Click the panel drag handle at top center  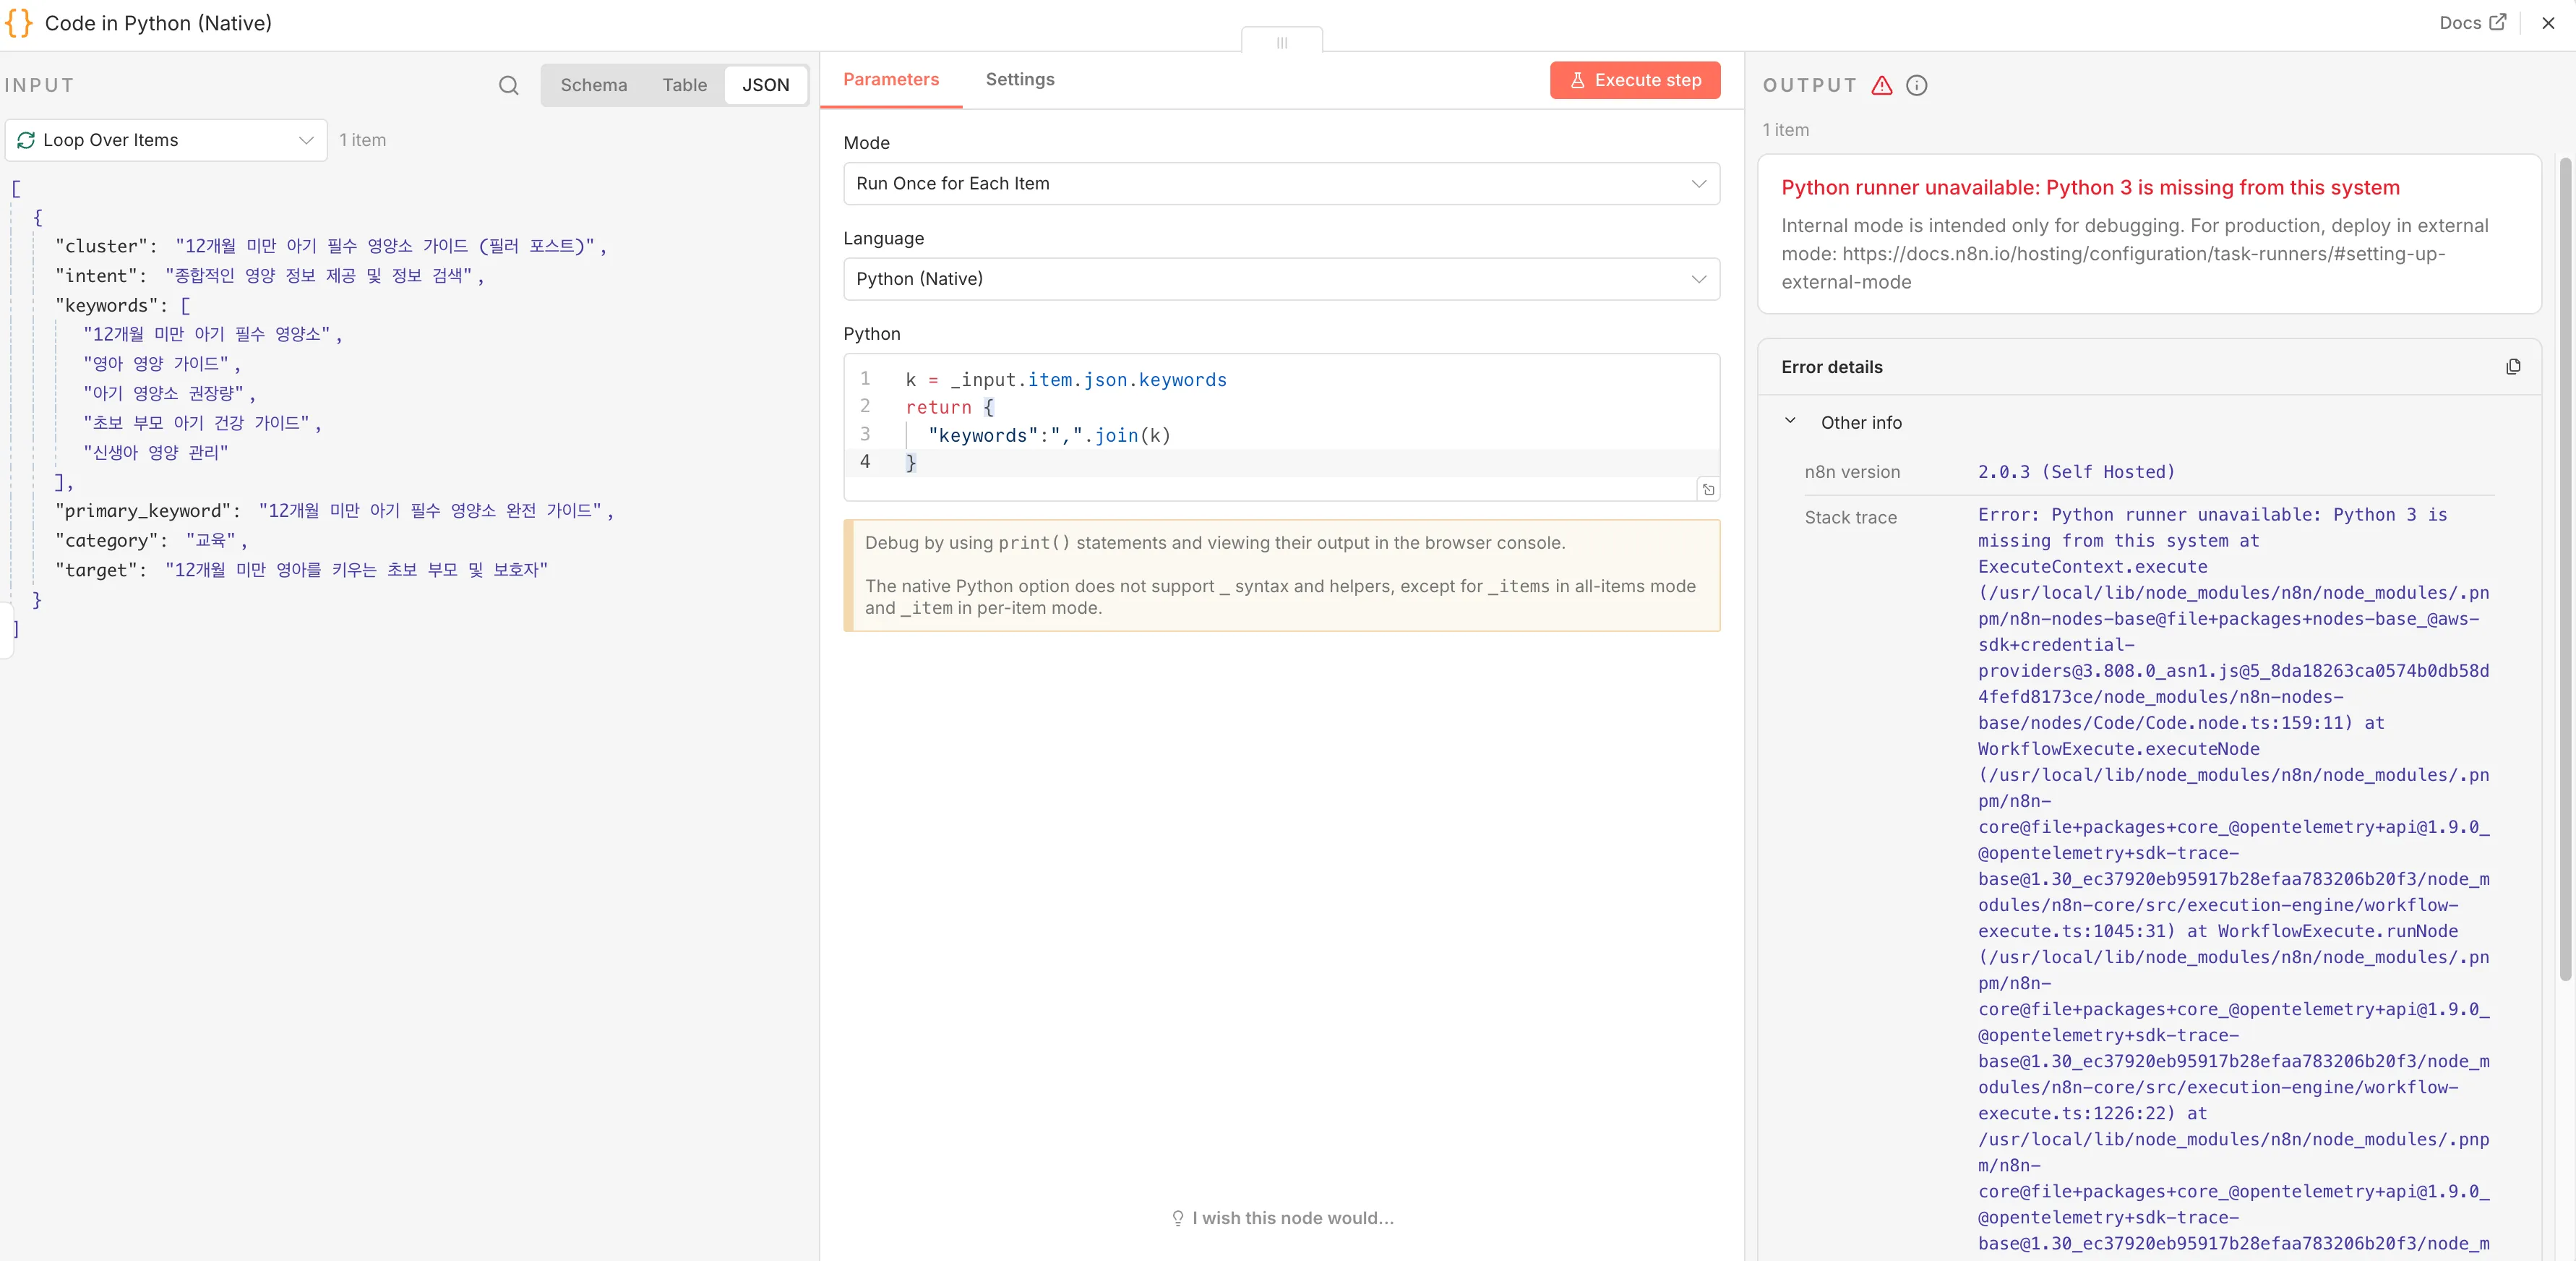1281,42
